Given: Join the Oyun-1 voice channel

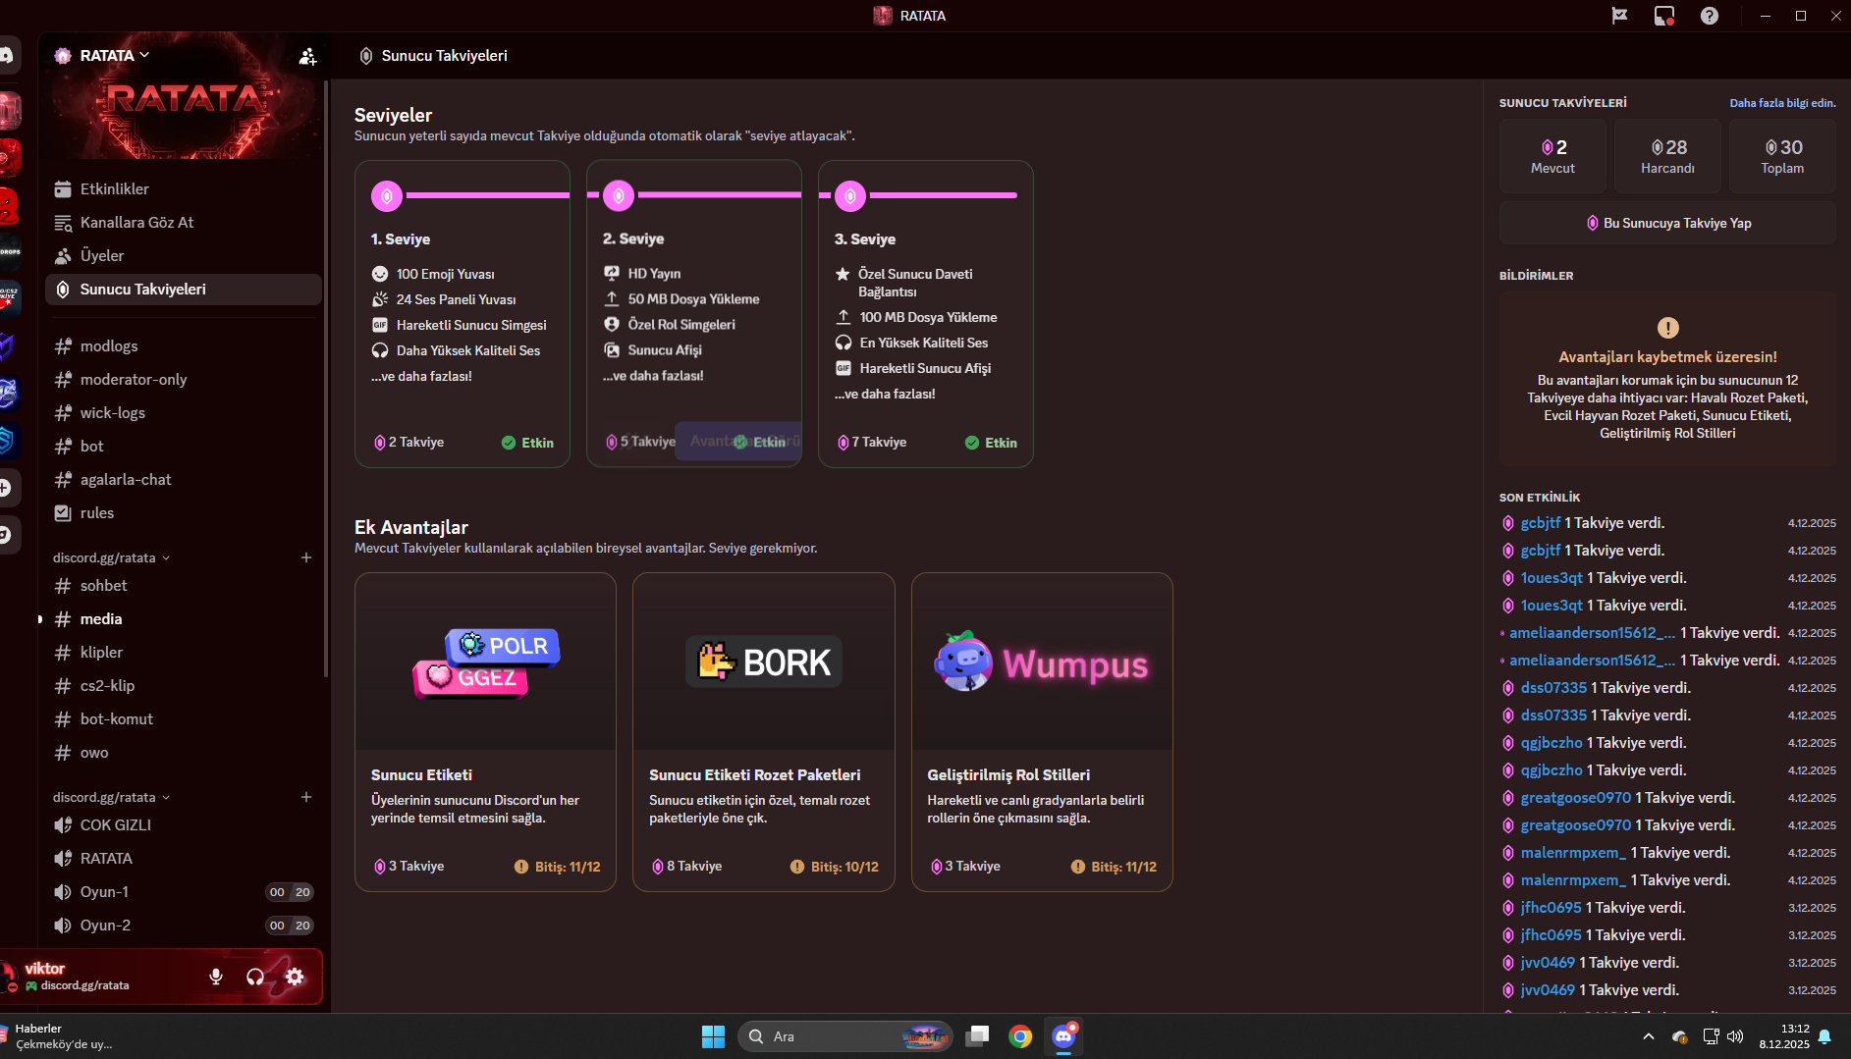Looking at the screenshot, I should 184,891.
